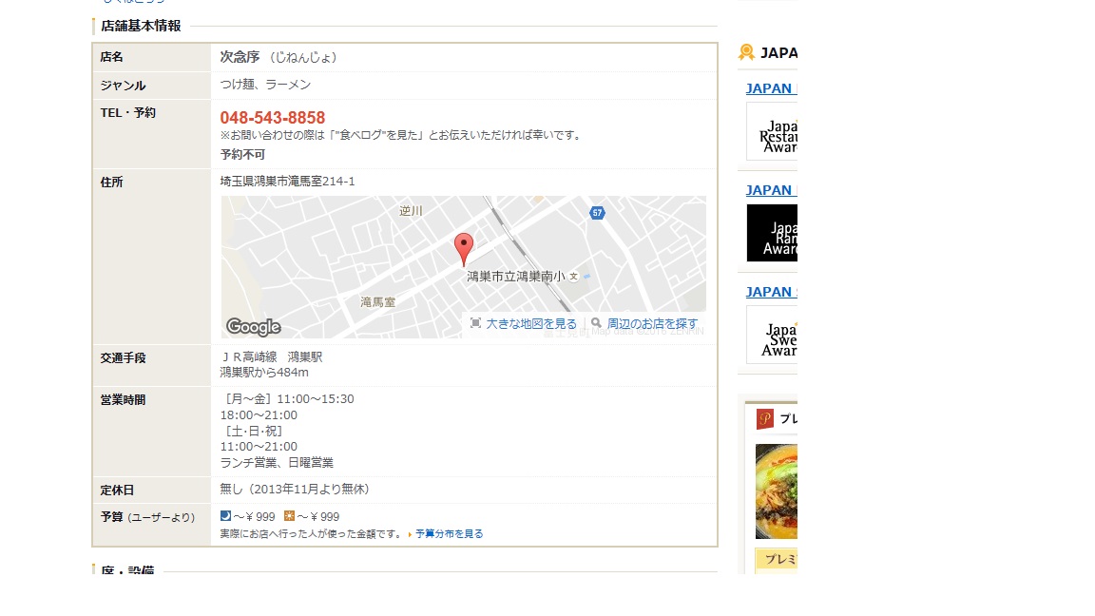Click black Japan Ramen Award logo thumbnail
The image size is (1095, 616).
(772, 233)
